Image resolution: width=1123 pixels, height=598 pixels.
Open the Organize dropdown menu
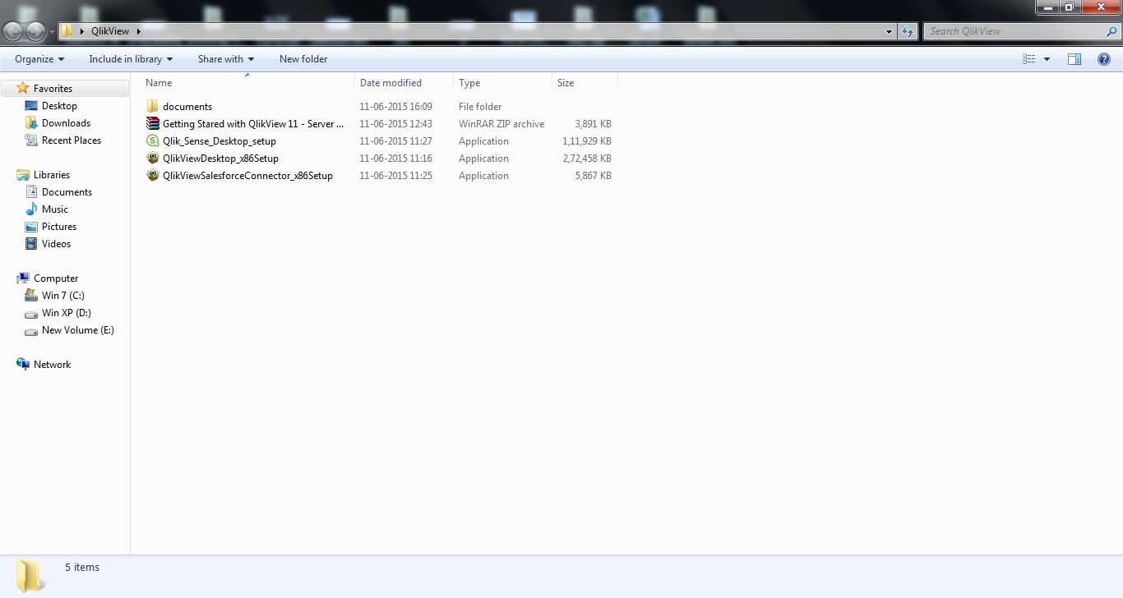39,59
